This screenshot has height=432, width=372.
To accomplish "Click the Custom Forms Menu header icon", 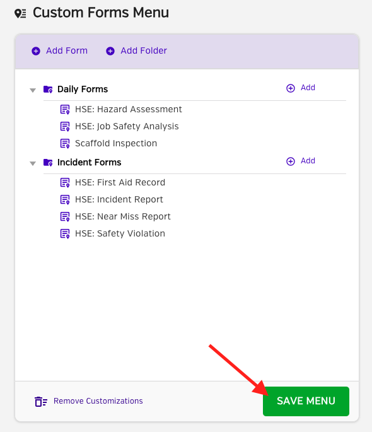I will (x=20, y=13).
